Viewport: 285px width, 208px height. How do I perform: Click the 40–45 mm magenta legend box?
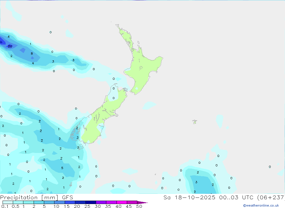tap(122, 202)
